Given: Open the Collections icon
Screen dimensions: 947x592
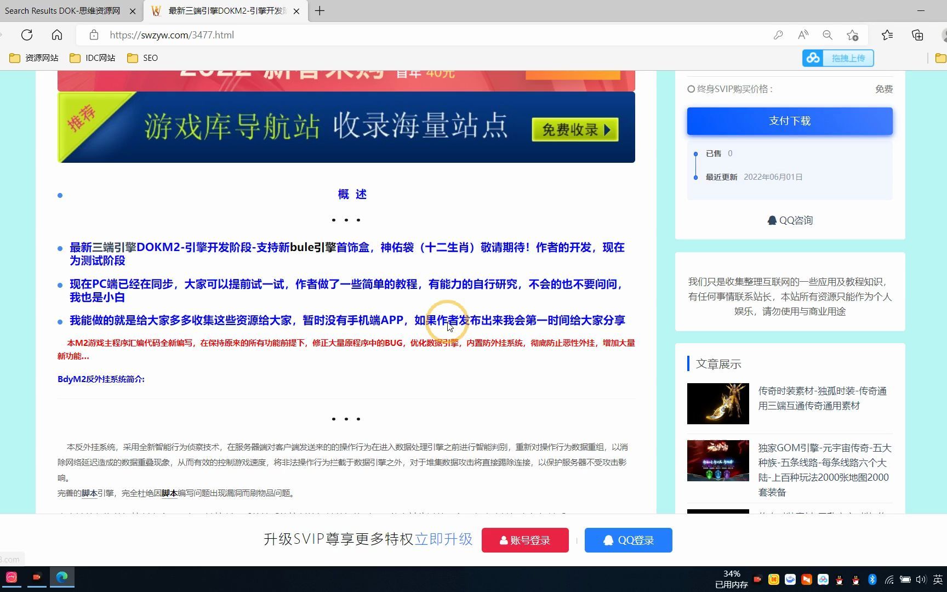Looking at the screenshot, I should [917, 35].
